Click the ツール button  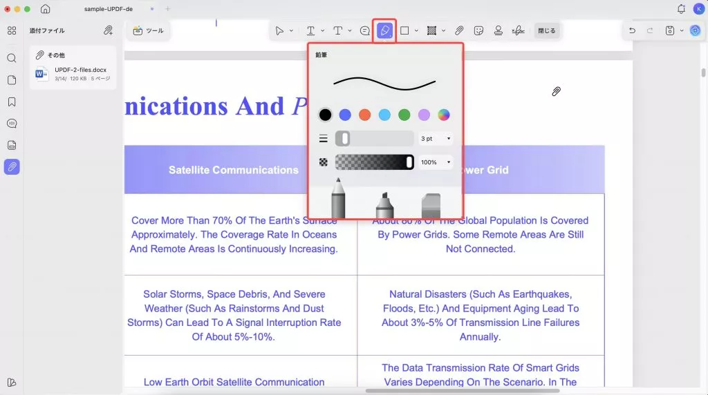point(148,31)
